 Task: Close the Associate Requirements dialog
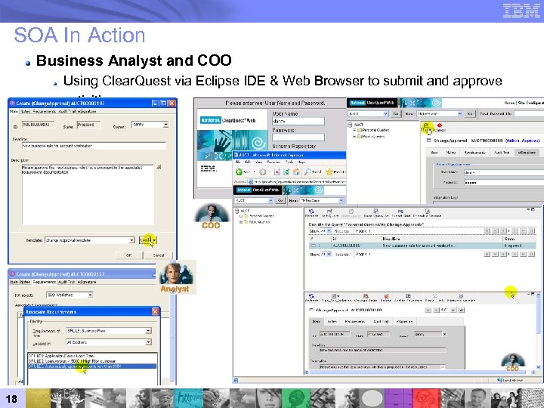156,311
